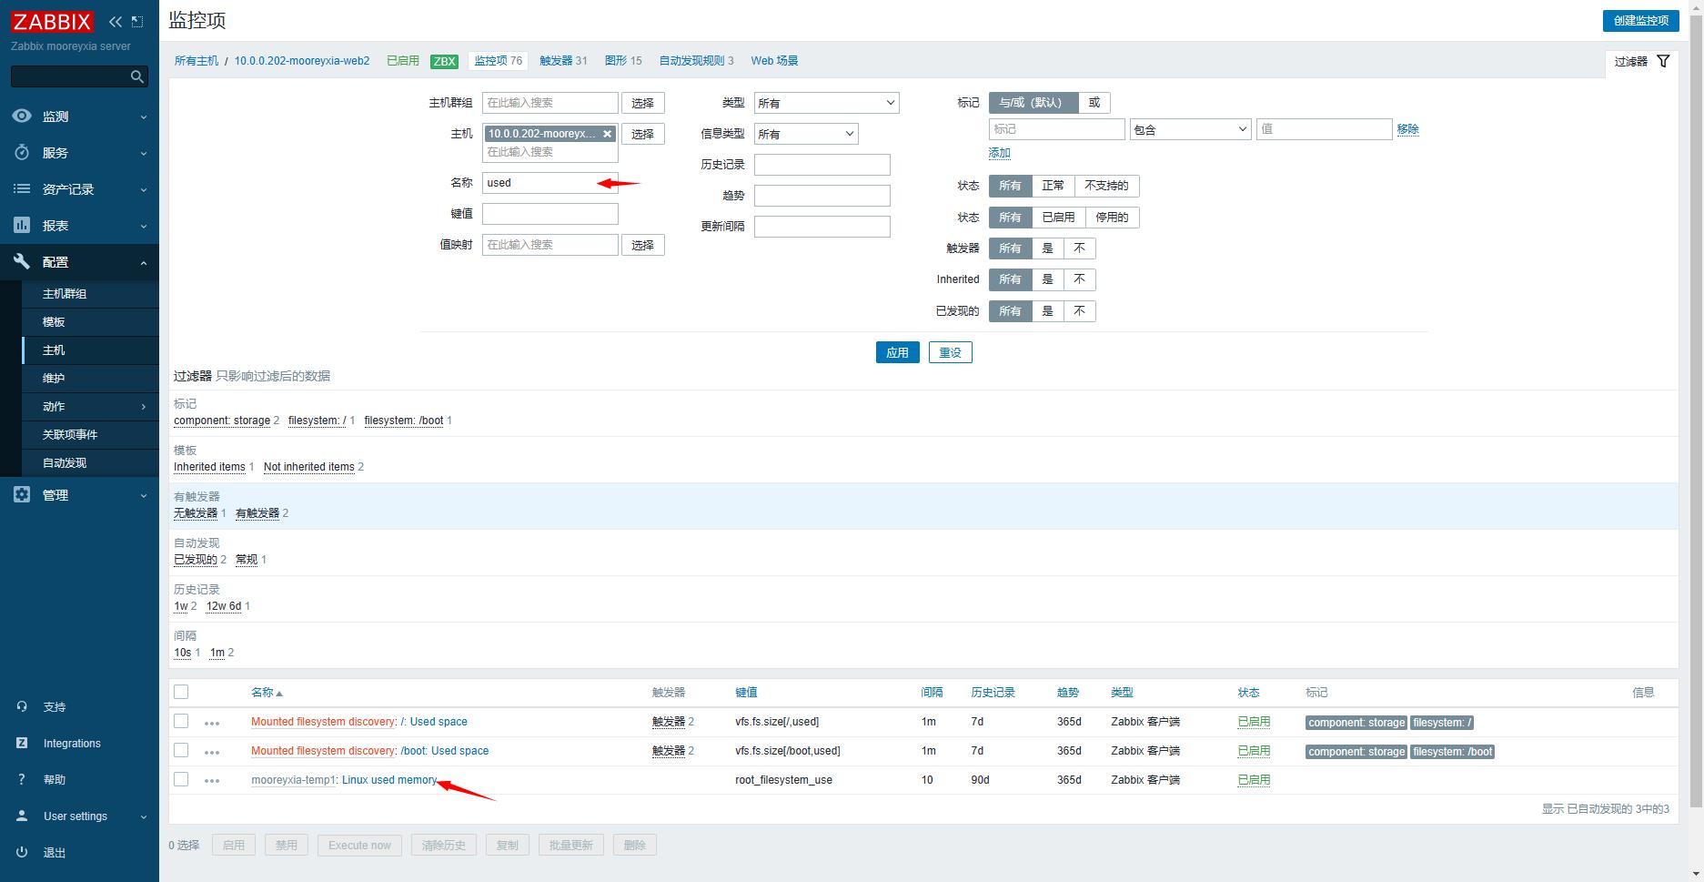Remove selected host 10.0.0.202-mooreyx tag
Viewport: 1704px width, 882px height.
pyautogui.click(x=608, y=134)
